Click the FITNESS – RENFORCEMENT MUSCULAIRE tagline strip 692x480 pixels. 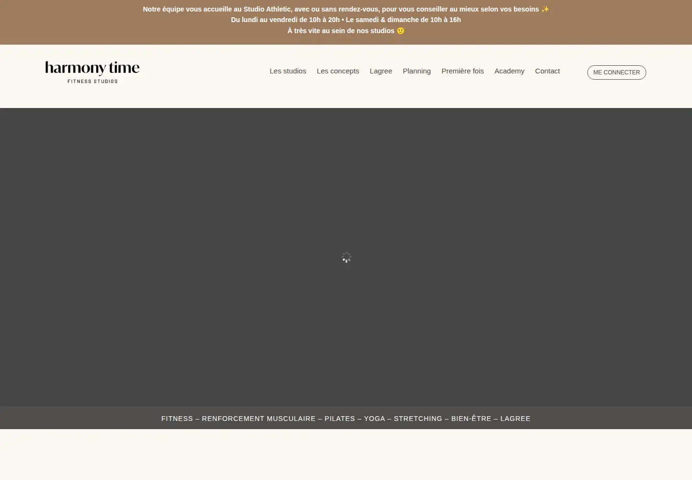346,419
